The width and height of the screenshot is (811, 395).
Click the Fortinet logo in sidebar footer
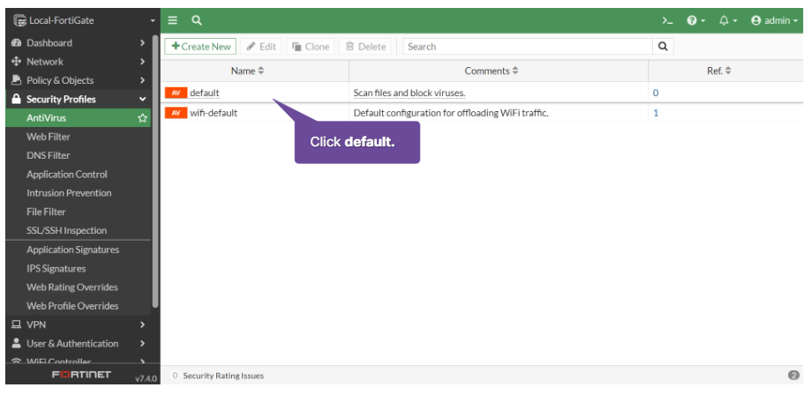click(x=82, y=375)
